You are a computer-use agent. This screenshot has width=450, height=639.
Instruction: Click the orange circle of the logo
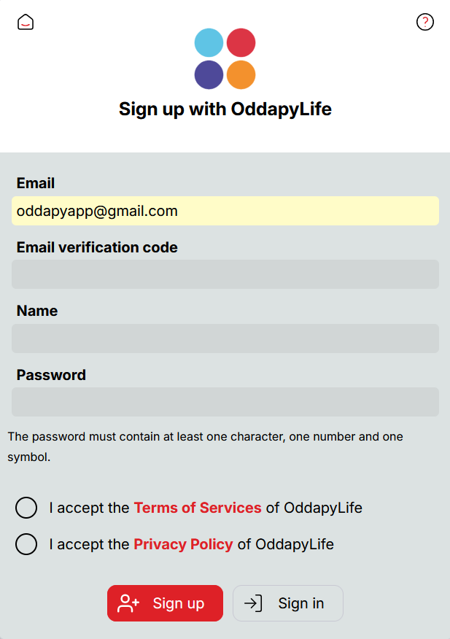click(x=241, y=75)
